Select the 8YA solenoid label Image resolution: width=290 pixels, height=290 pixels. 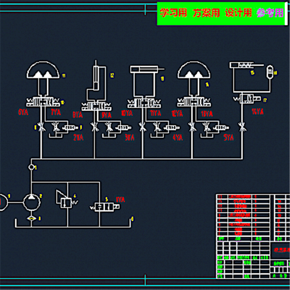(78, 115)
